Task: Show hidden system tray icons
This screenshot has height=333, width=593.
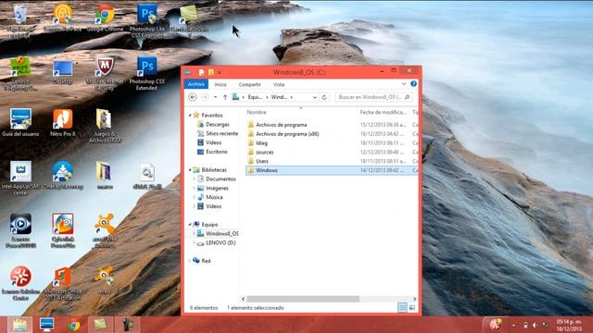Action: [513, 325]
